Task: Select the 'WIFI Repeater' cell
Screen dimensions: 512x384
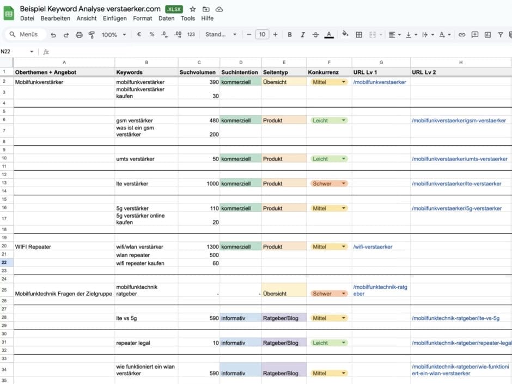Action: [64, 247]
